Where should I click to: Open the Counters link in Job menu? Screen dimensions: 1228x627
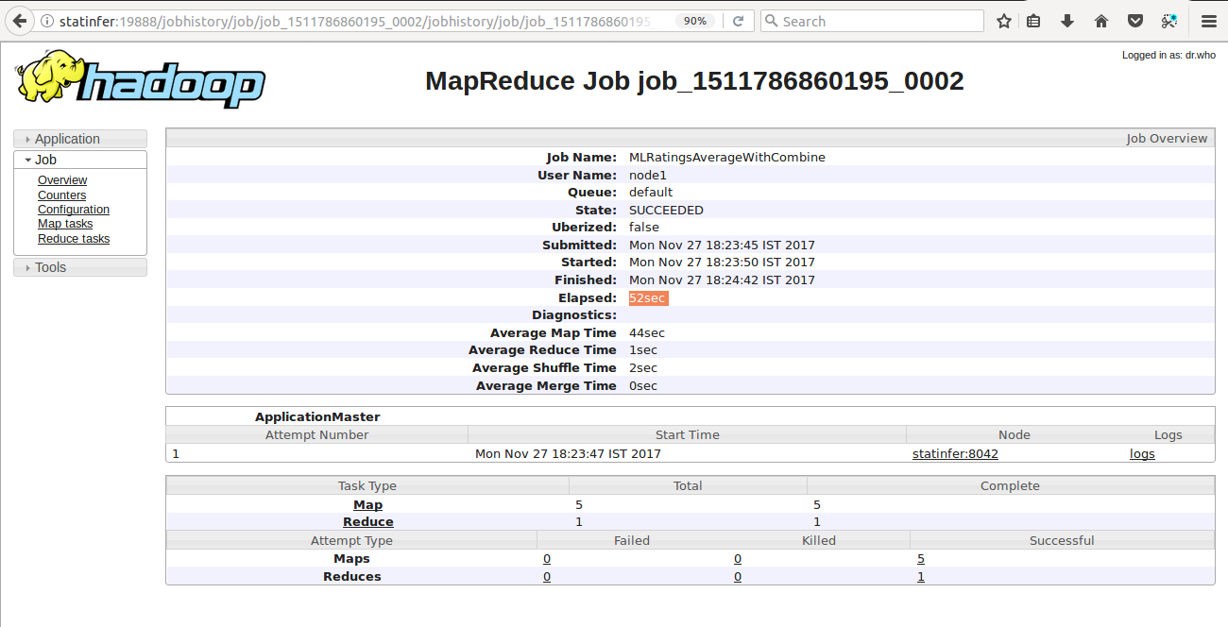coord(62,195)
